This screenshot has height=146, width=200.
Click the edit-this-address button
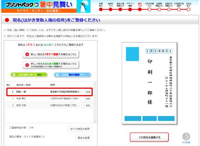(149, 137)
